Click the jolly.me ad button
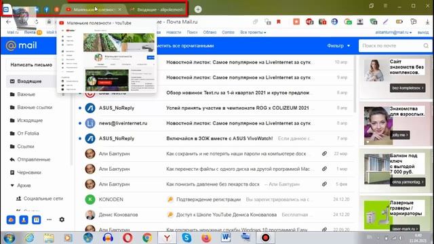 tap(399, 135)
